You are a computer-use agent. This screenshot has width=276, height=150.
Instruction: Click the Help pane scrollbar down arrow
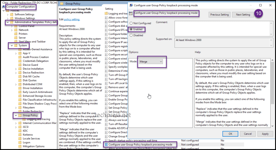[x=272, y=126]
